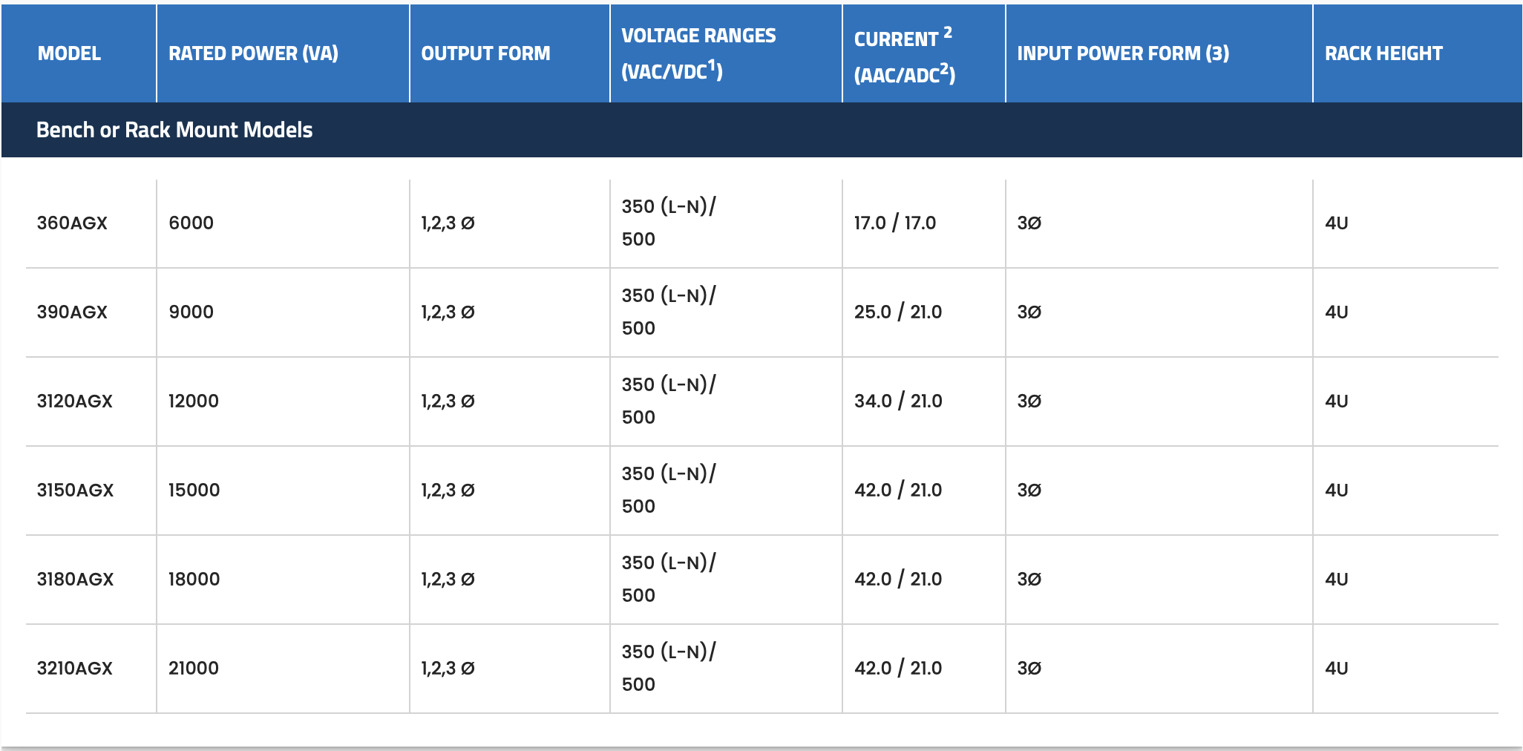Click rack height 4U in 3180AGX row

pos(1336,579)
